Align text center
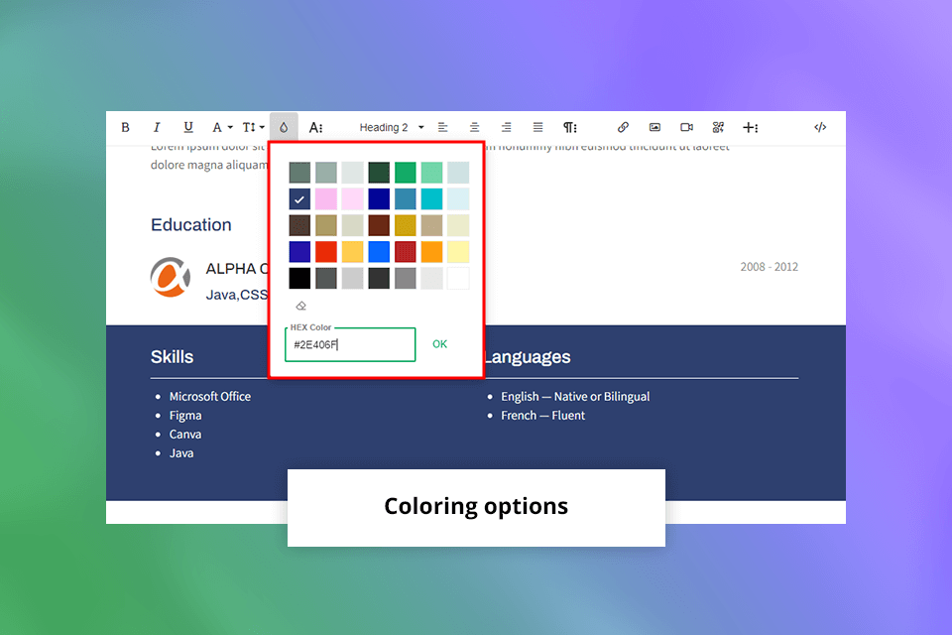Screen dimensions: 952x635 (474, 128)
